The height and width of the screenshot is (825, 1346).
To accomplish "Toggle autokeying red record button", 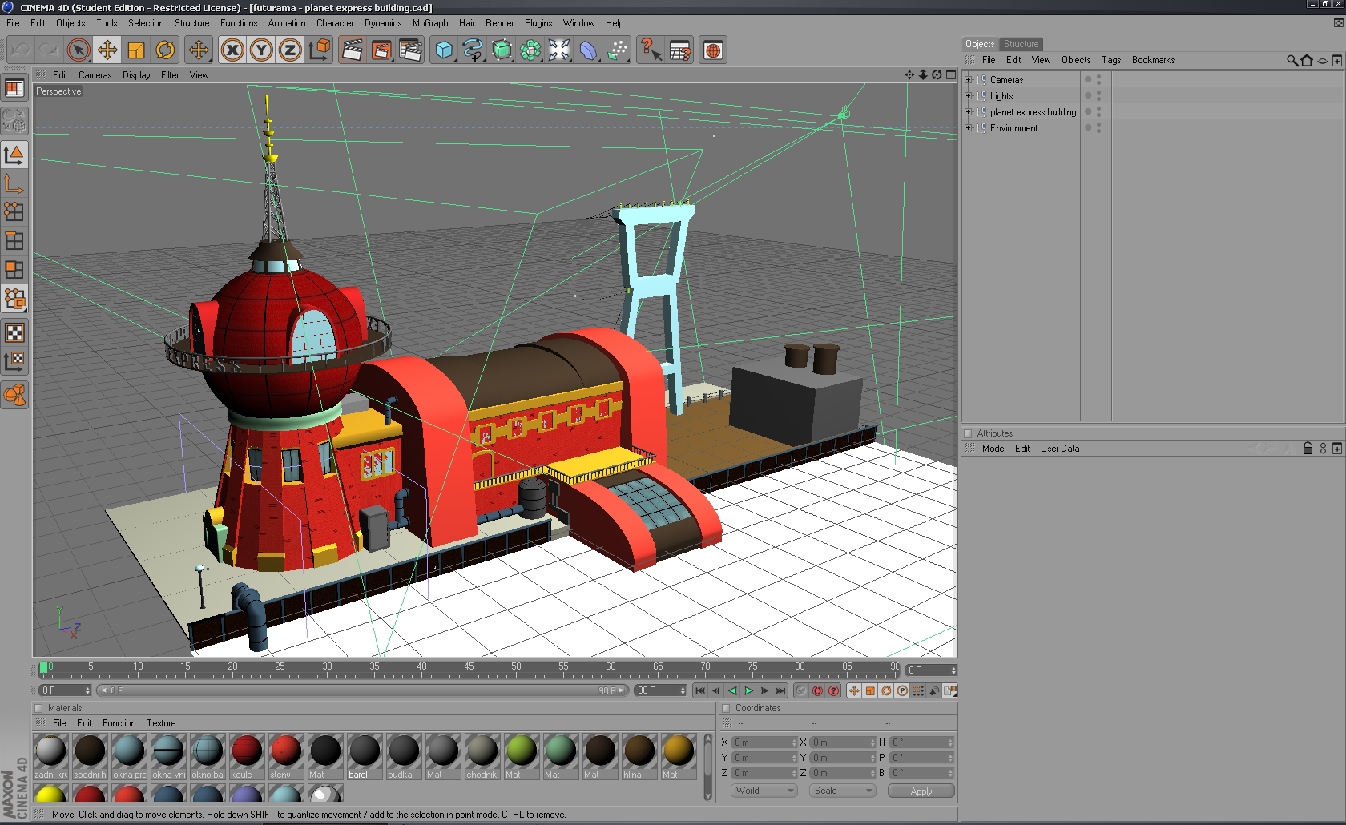I will click(x=817, y=690).
